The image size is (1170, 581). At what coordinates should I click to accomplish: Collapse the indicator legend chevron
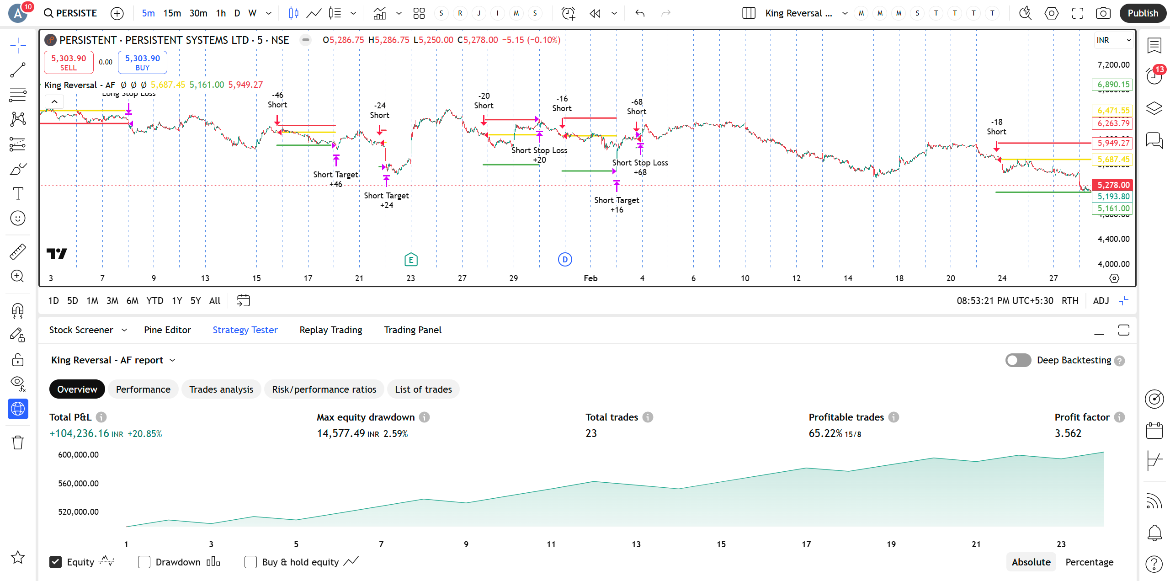(x=54, y=101)
